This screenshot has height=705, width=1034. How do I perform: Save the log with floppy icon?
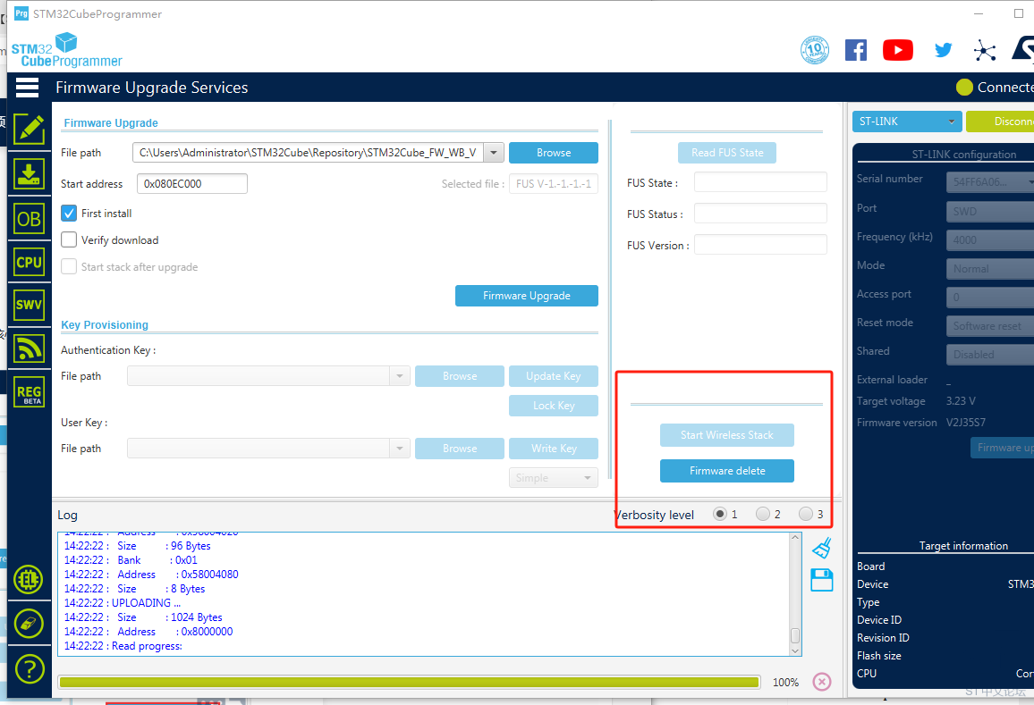pyautogui.click(x=822, y=580)
